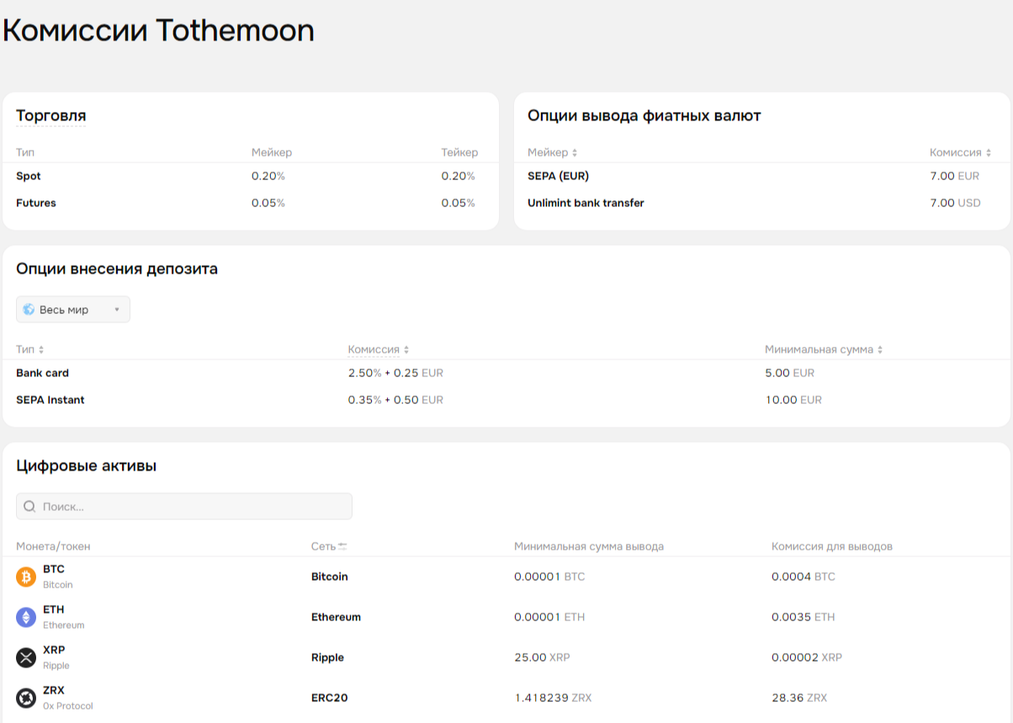Click the ZRX 0x Protocol icon
The image size is (1013, 723).
point(26,698)
